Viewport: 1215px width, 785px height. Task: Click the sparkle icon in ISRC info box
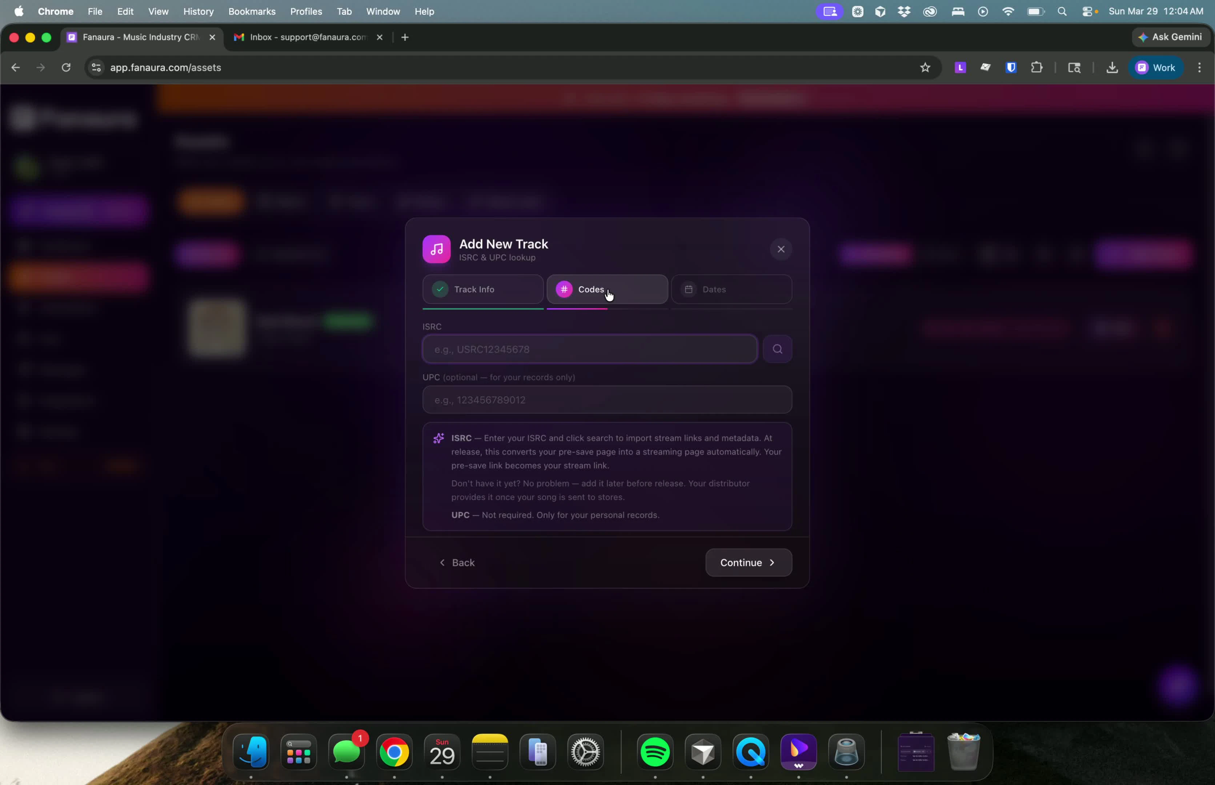tap(438, 438)
